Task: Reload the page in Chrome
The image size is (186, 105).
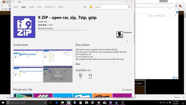Action: 9,6
